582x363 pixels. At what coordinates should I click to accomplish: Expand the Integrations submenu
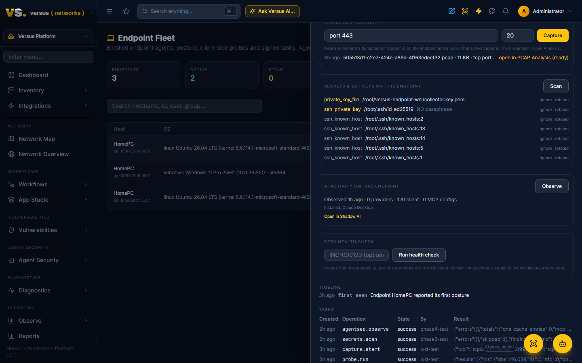tap(48, 106)
